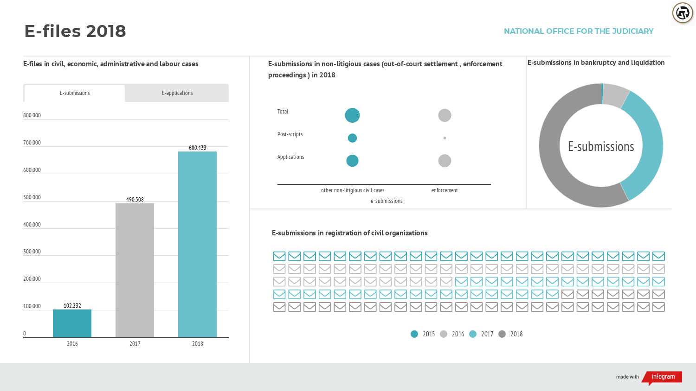This screenshot has width=696, height=391.
Task: Click the judiciary emblem logo icon
Action: pyautogui.click(x=683, y=13)
